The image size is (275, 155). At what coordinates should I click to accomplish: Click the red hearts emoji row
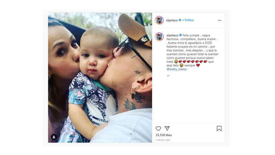[193, 62]
